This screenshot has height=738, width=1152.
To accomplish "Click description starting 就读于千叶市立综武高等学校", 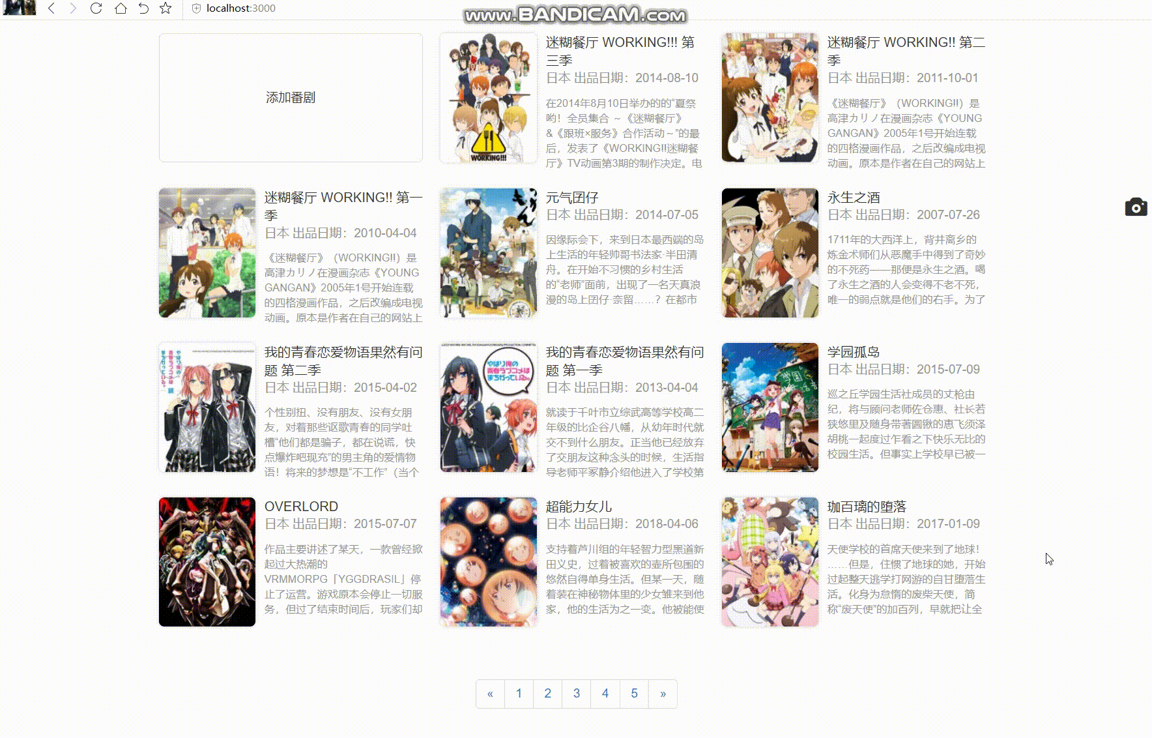I will point(625,443).
